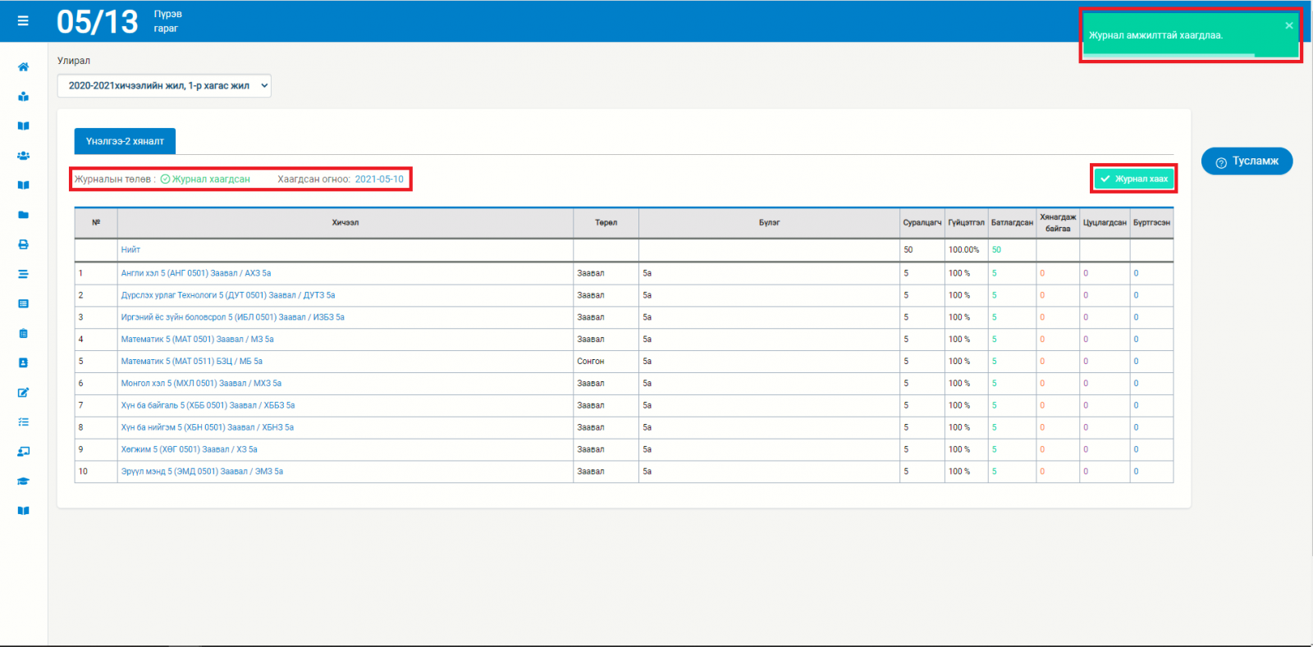The height and width of the screenshot is (647, 1313).
Task: Open Хүн ба байгаль 5 subject link
Action: pyautogui.click(x=208, y=406)
